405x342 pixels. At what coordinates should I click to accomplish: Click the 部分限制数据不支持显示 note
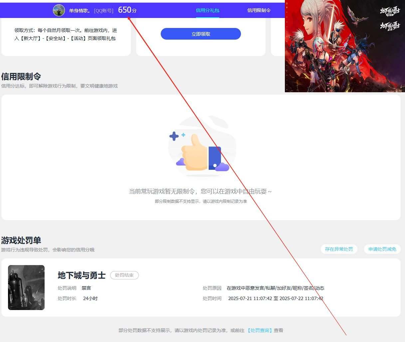click(x=201, y=201)
